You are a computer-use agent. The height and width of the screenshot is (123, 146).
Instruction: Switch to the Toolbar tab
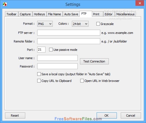click(11, 14)
